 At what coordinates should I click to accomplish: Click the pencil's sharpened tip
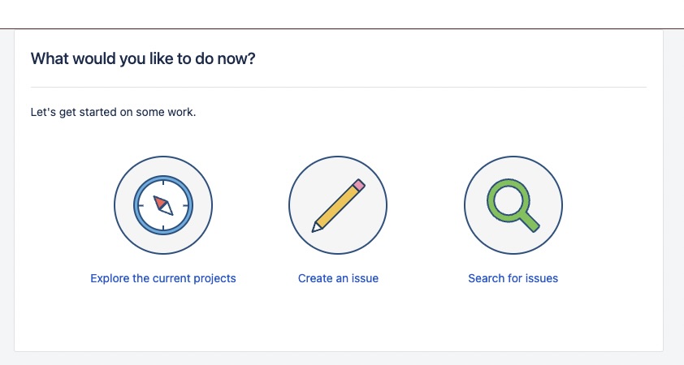(318, 227)
